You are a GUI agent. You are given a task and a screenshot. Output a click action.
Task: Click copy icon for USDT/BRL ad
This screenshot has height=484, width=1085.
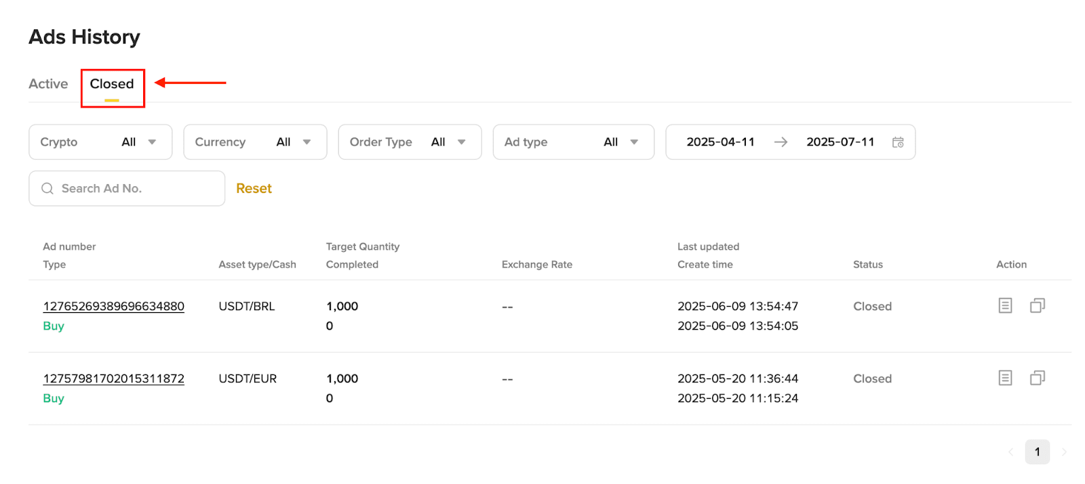pos(1038,306)
